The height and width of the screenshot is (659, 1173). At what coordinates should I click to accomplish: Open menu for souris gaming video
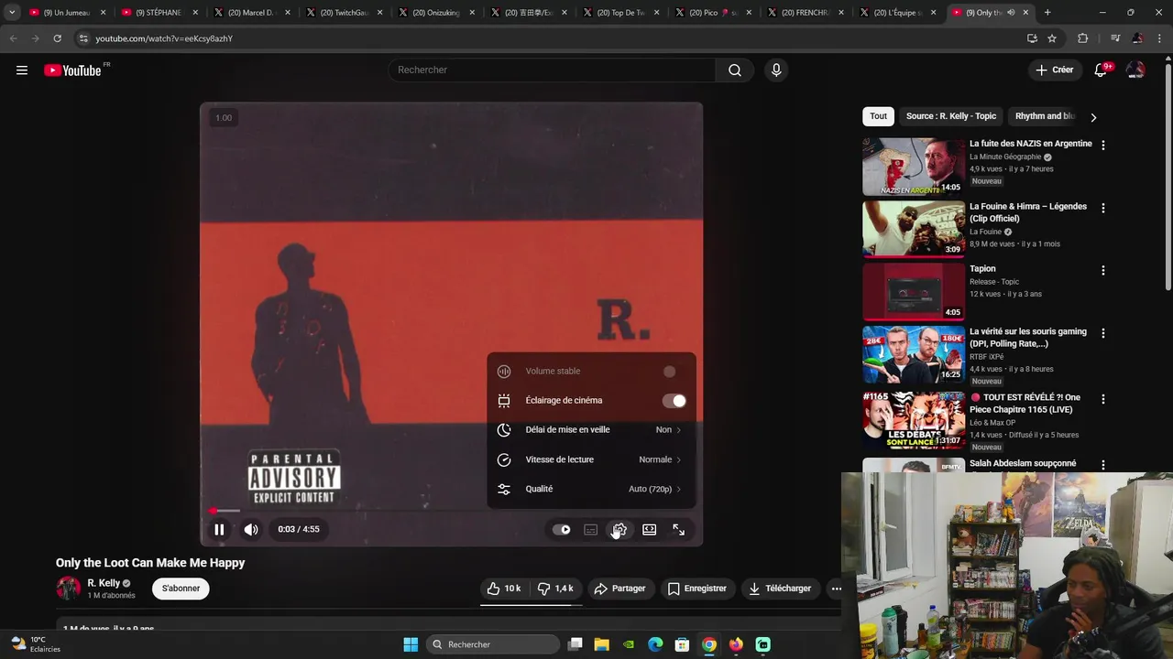point(1102,333)
